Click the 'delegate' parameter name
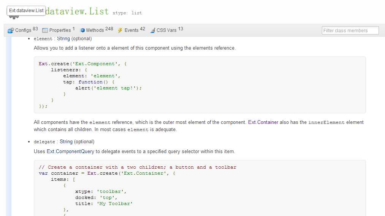 (44, 142)
